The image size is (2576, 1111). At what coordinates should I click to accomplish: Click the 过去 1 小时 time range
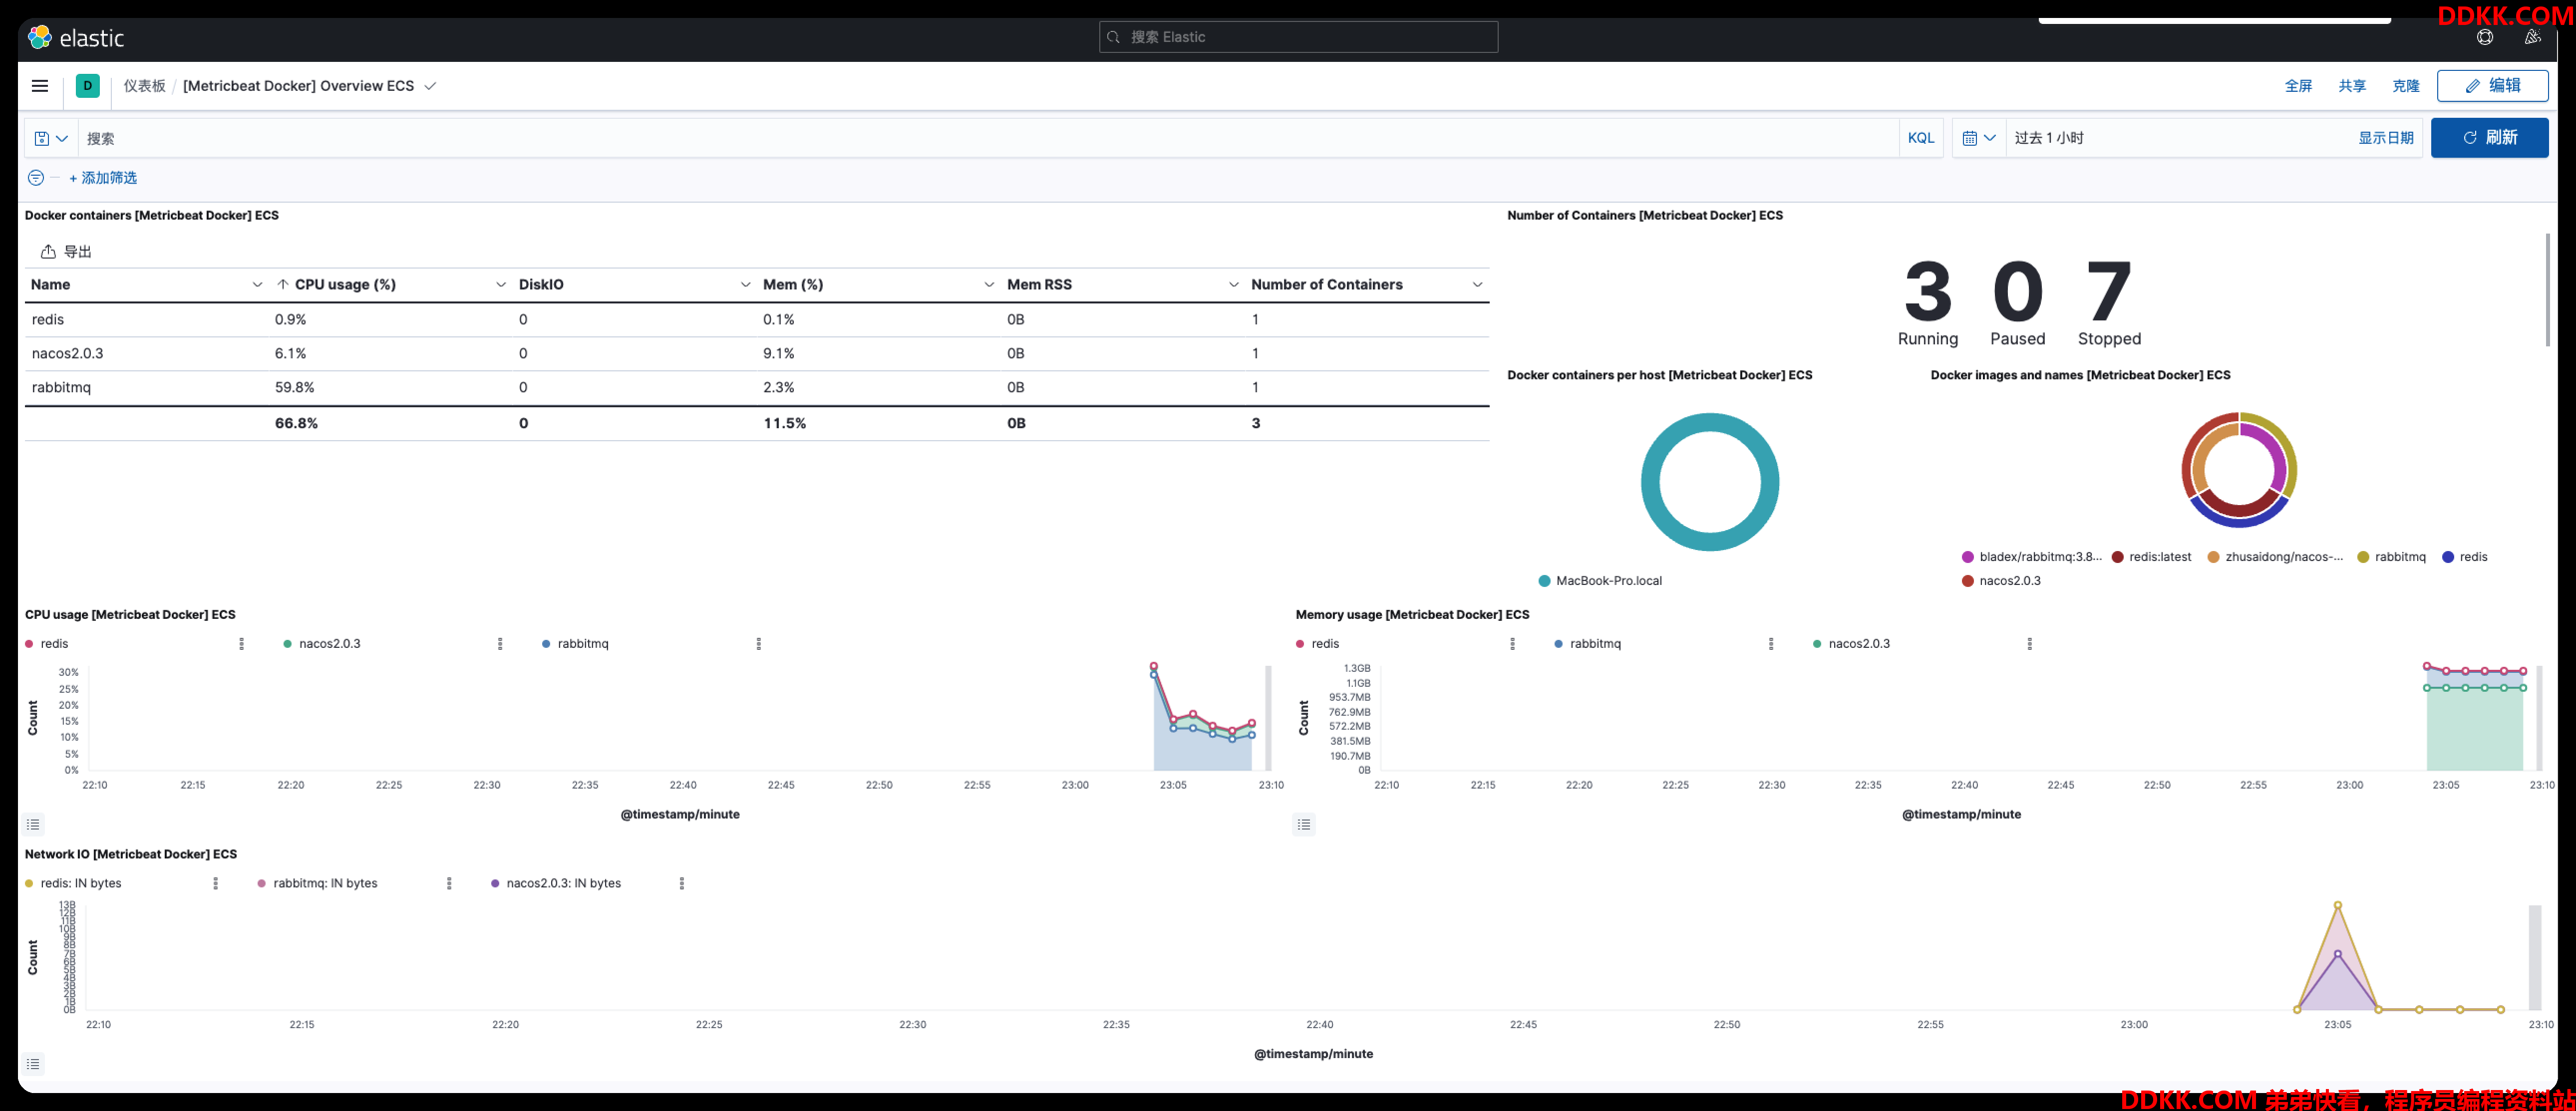tap(2048, 138)
